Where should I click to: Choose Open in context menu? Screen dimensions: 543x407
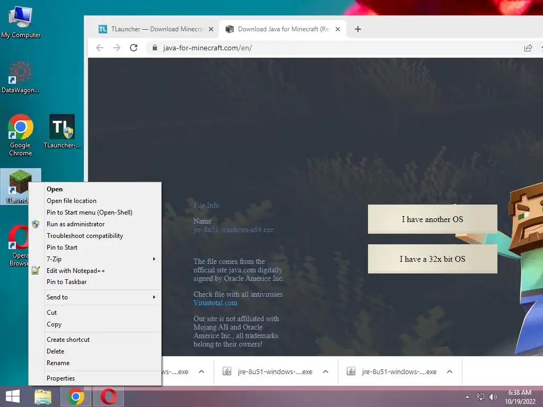[x=103, y=189]
